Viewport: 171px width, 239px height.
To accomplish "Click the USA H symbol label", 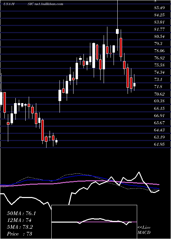I will (x=9, y=4).
